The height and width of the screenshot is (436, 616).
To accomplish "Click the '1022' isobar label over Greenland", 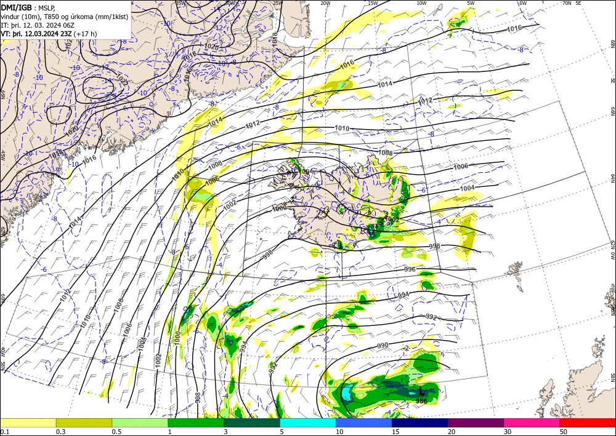I will click(x=122, y=81).
